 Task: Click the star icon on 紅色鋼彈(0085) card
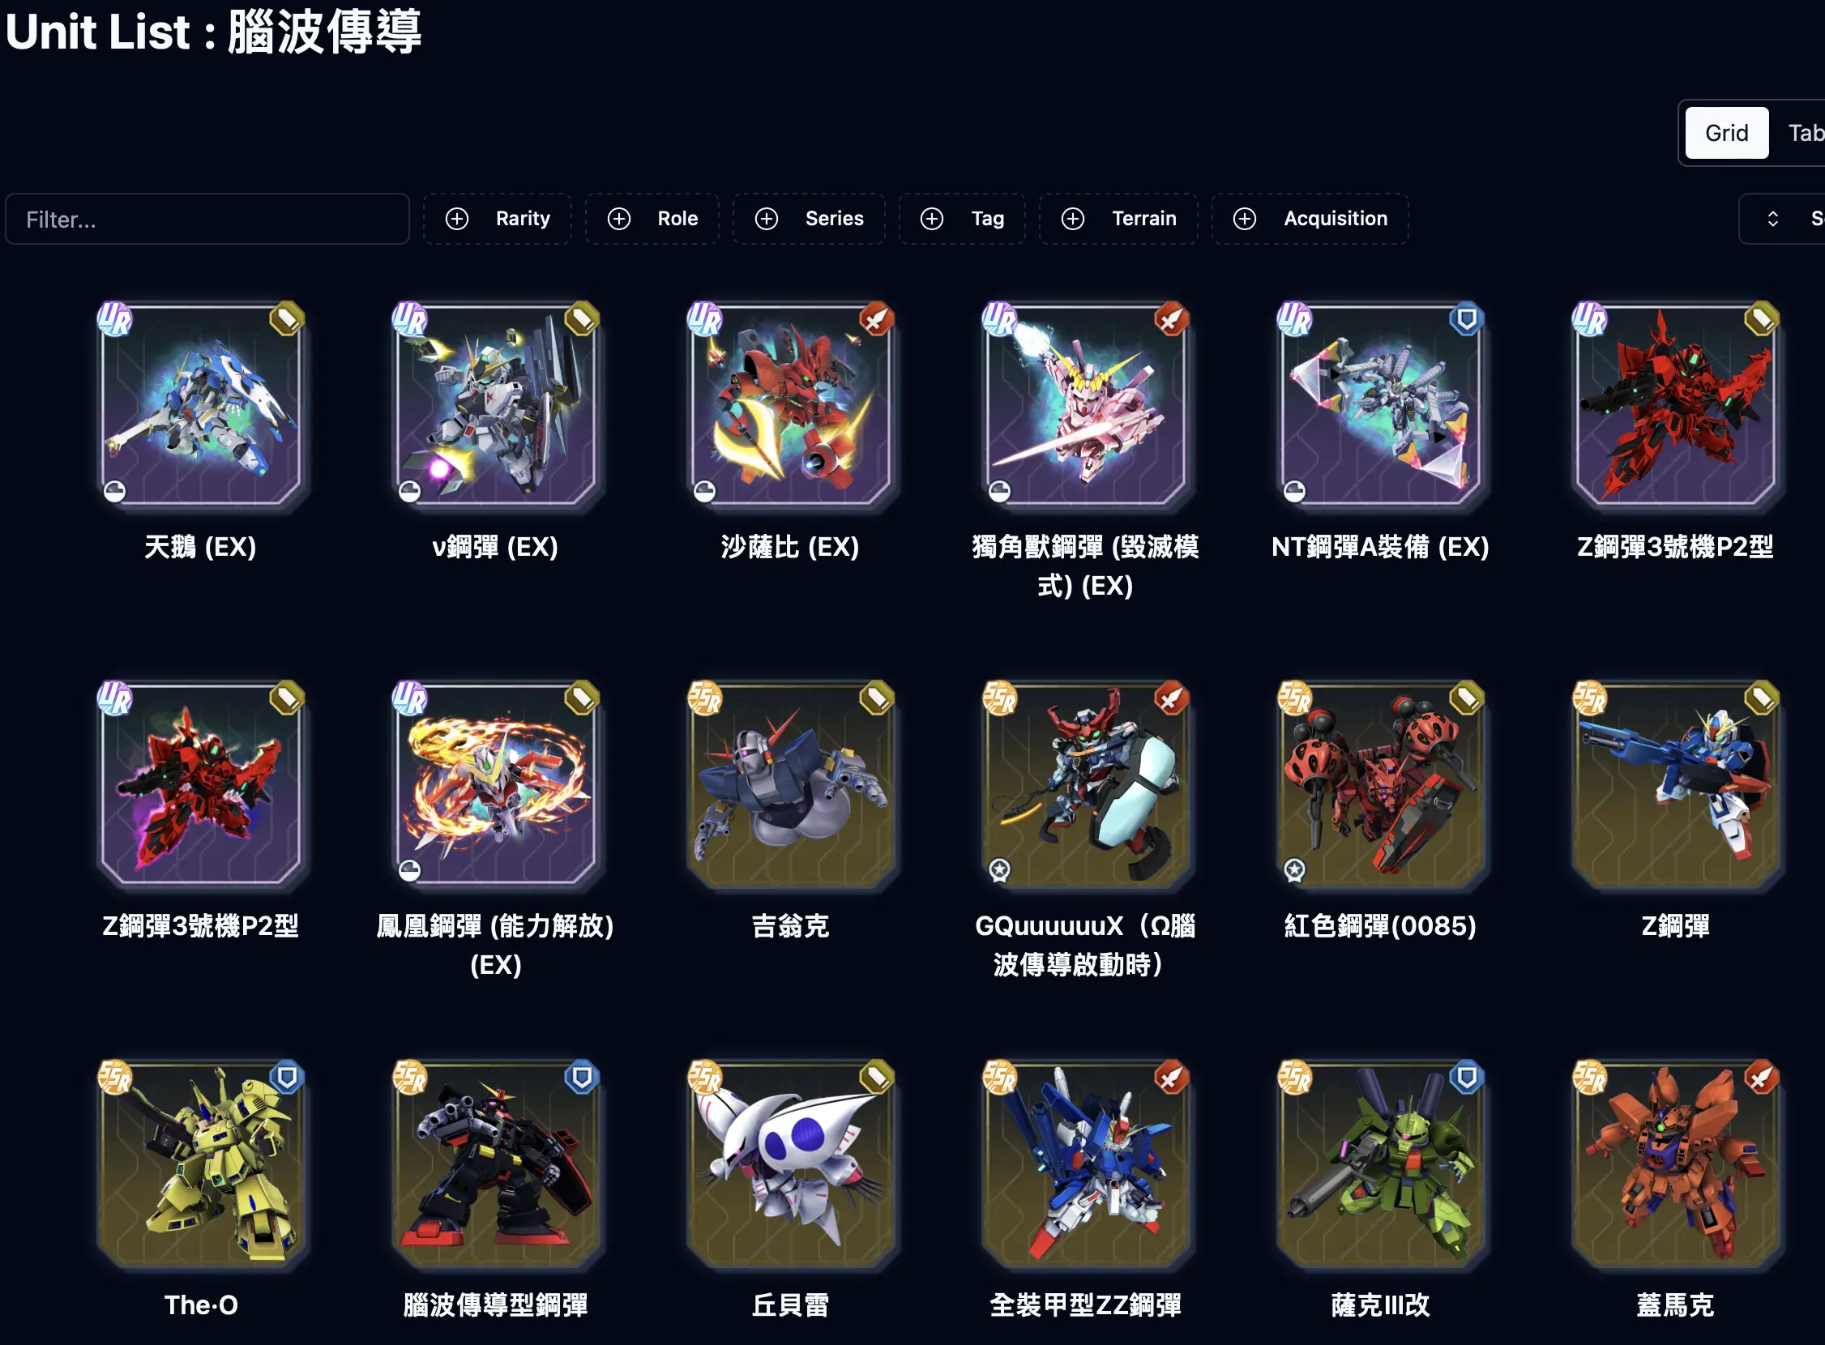[1294, 870]
